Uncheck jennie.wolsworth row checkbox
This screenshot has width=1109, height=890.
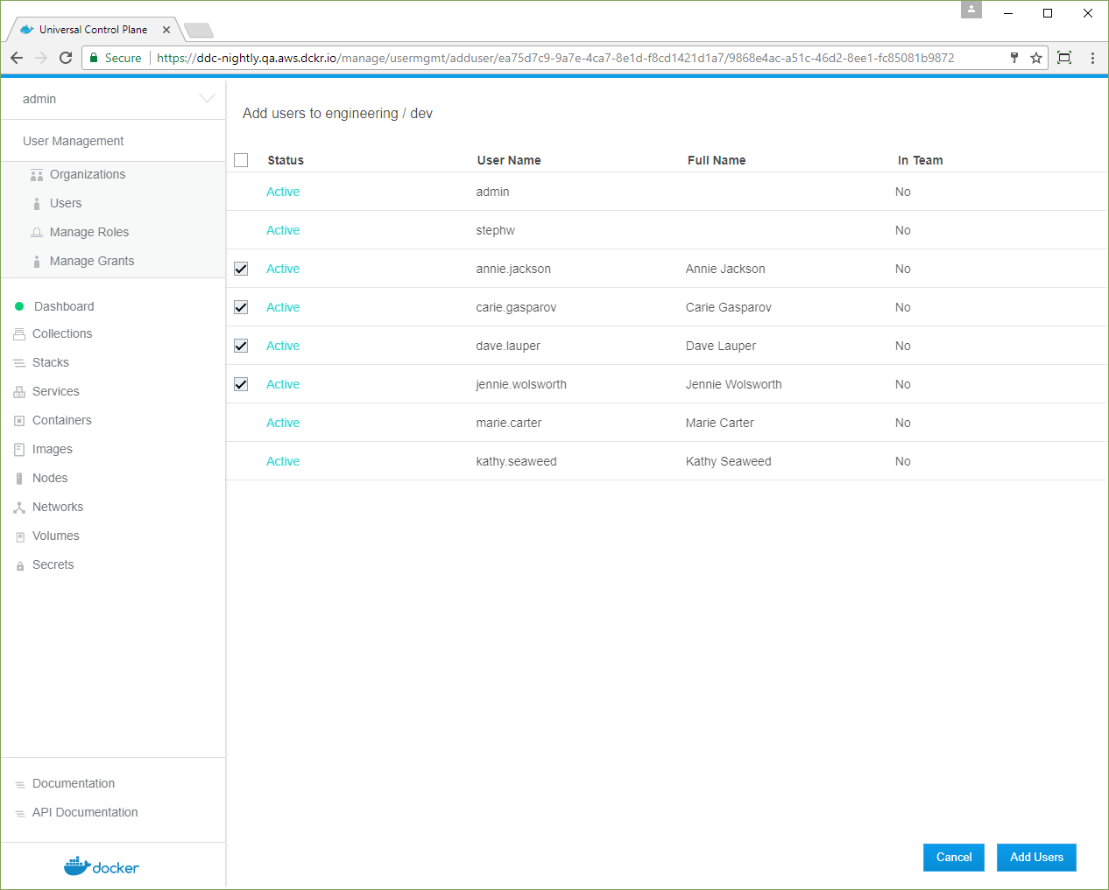click(x=241, y=384)
